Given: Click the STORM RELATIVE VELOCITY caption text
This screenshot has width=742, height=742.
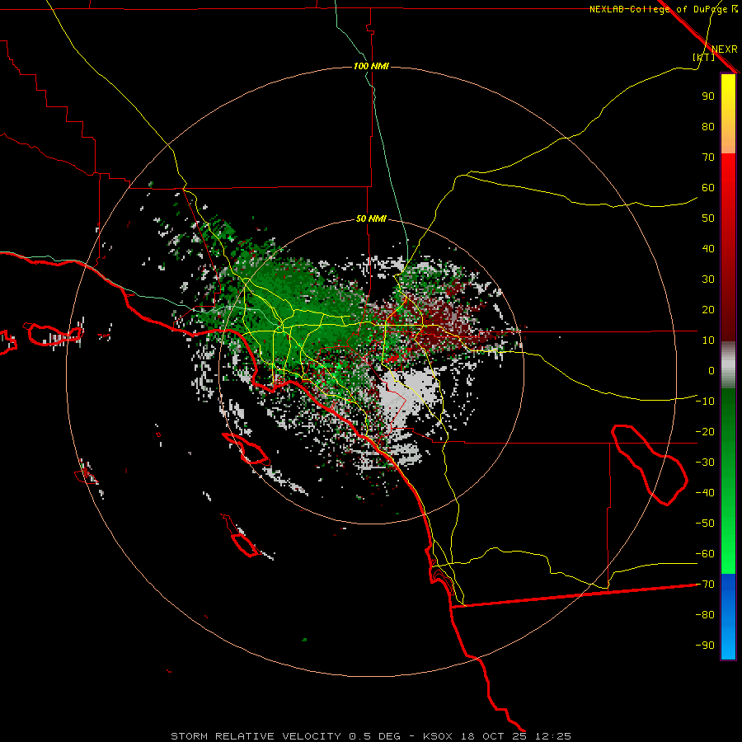Looking at the screenshot, I should [256, 736].
